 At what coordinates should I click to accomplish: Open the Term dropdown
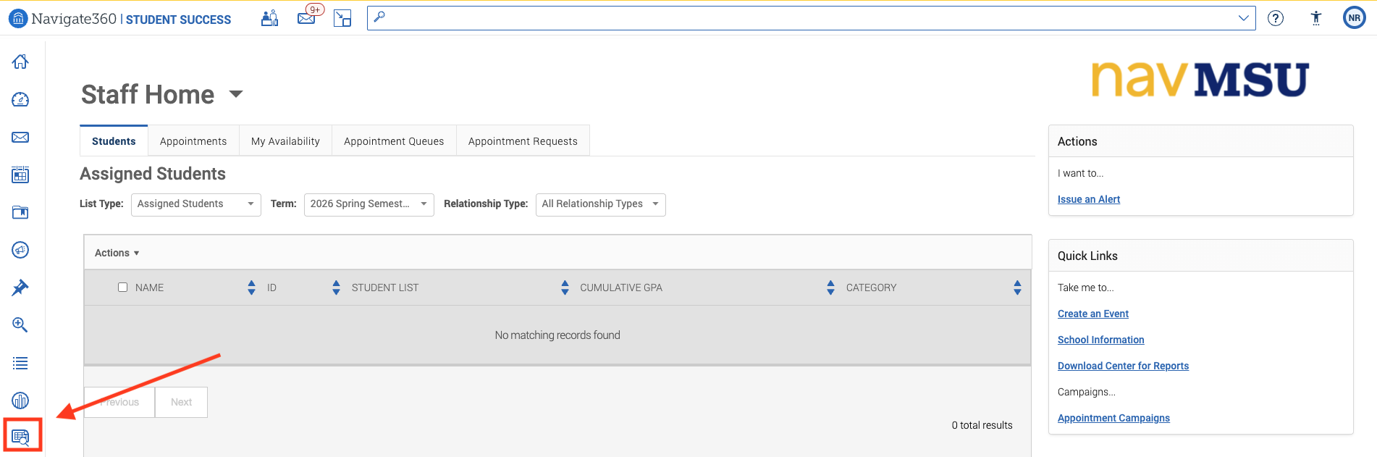click(x=369, y=204)
